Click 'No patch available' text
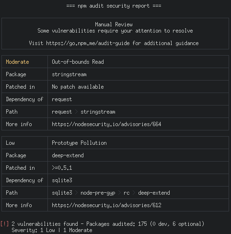 point(78,87)
